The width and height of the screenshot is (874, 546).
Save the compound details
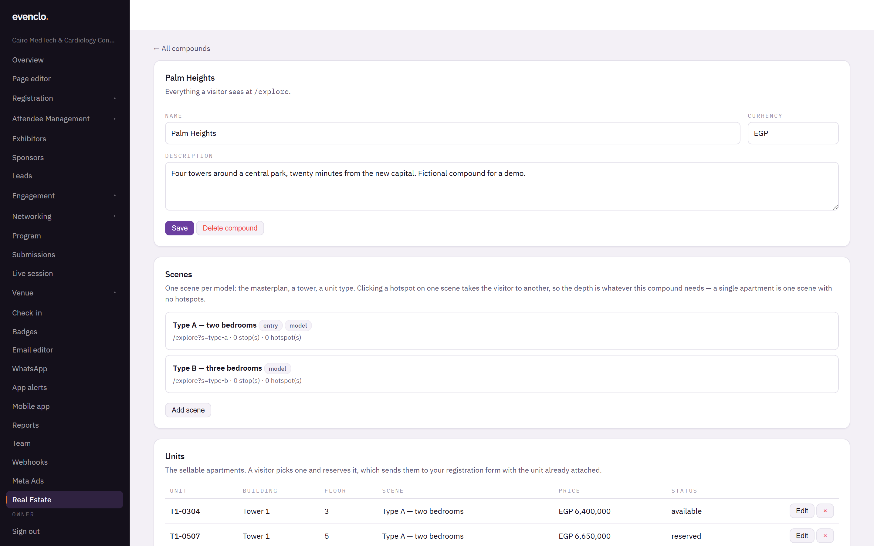(x=179, y=228)
